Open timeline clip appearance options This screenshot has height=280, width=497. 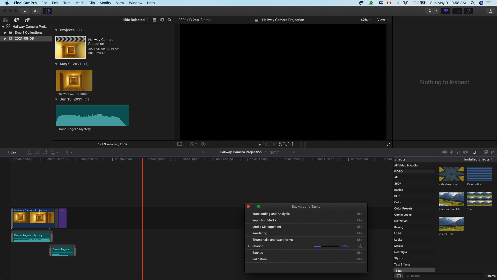(x=474, y=152)
